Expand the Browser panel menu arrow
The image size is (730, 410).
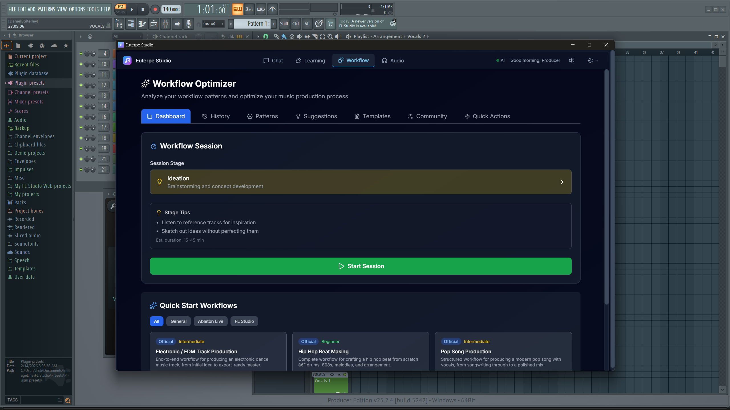[4, 35]
